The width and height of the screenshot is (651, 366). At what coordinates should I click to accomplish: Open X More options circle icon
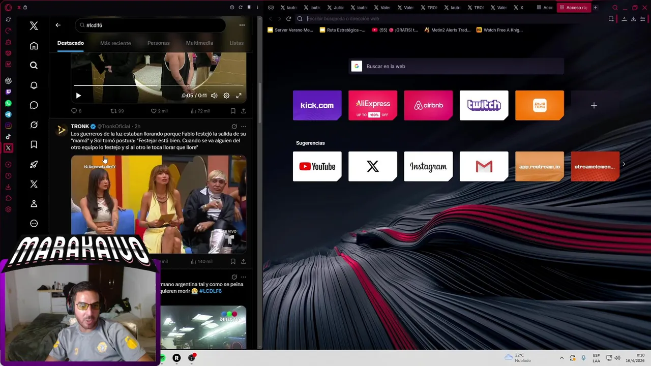click(34, 224)
